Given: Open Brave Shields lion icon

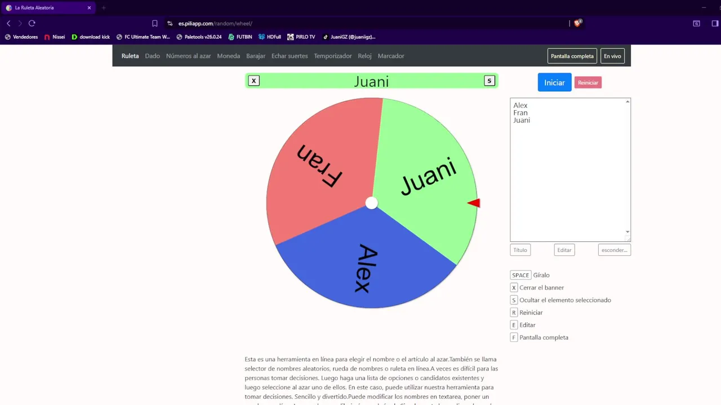Looking at the screenshot, I should point(577,23).
